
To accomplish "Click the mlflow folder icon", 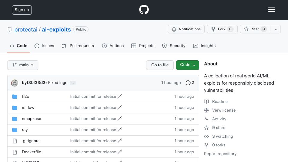I will pos(15,108).
